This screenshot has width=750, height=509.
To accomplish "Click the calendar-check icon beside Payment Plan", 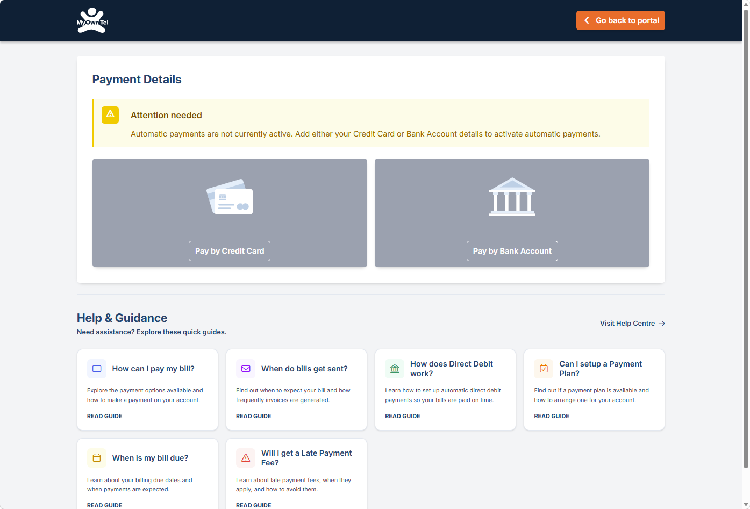I will point(544,369).
